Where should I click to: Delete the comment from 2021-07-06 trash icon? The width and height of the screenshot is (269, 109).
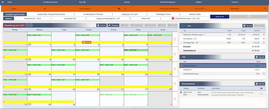coord(181,92)
